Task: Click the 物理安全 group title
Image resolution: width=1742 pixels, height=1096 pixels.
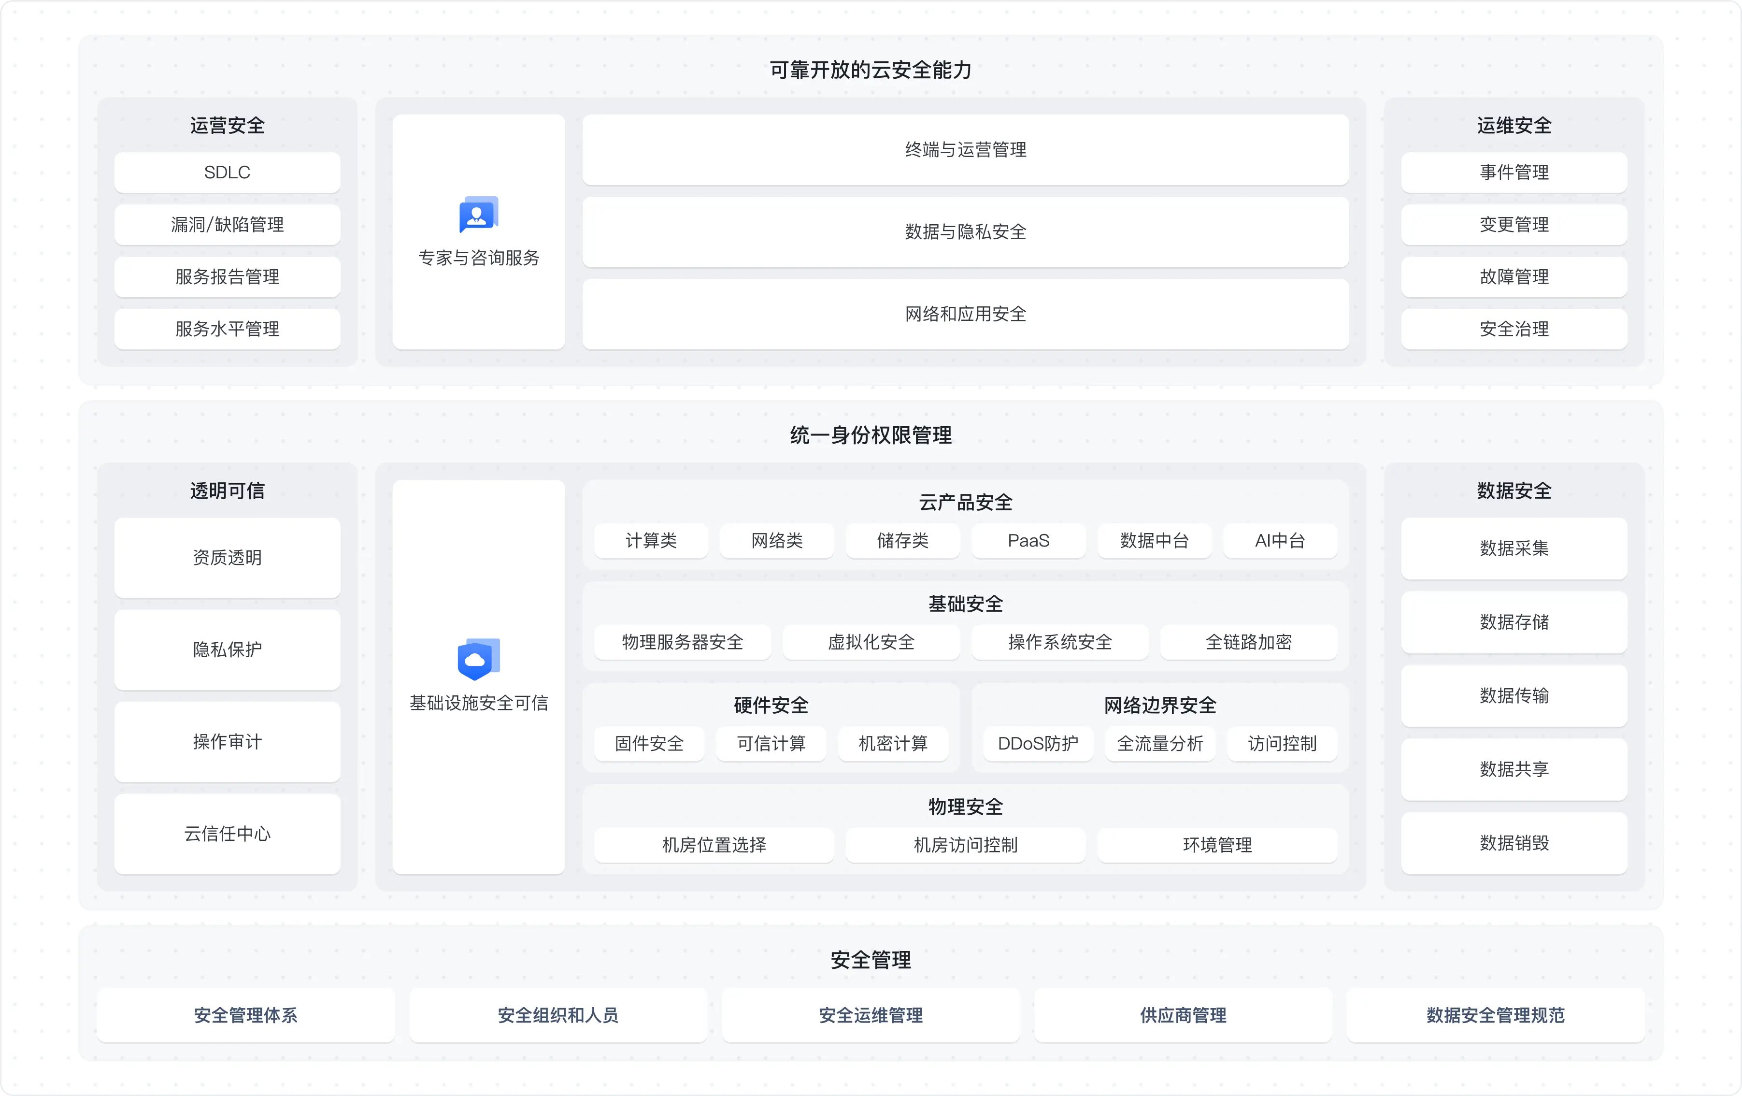Action: (x=966, y=806)
